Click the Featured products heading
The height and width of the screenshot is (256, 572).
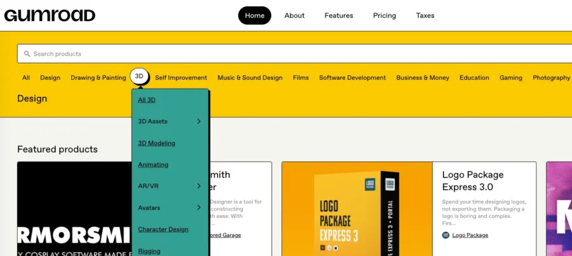pyautogui.click(x=57, y=149)
